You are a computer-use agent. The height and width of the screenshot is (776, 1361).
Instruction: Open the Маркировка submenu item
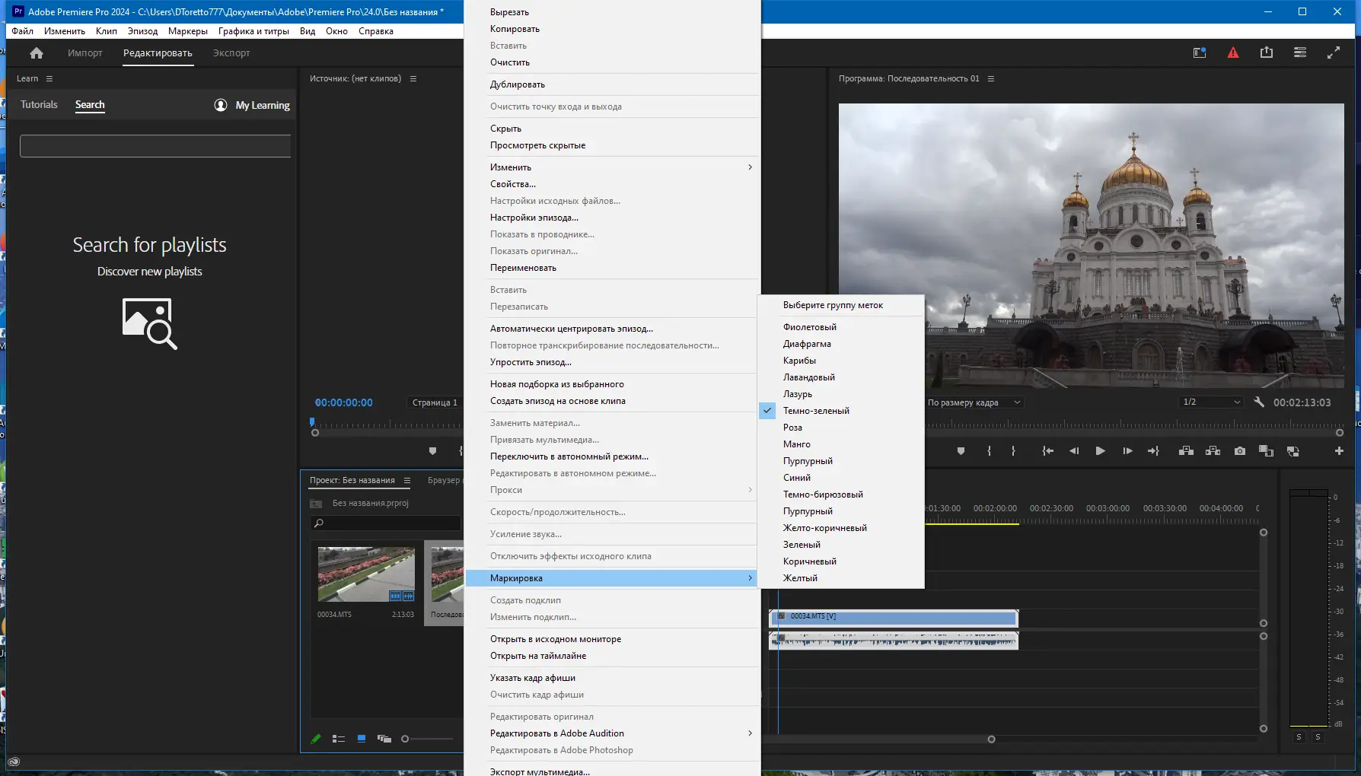[x=612, y=578]
